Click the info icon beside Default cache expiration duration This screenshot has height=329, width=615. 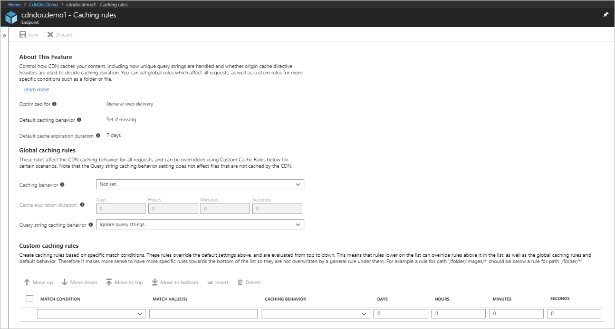(x=99, y=136)
